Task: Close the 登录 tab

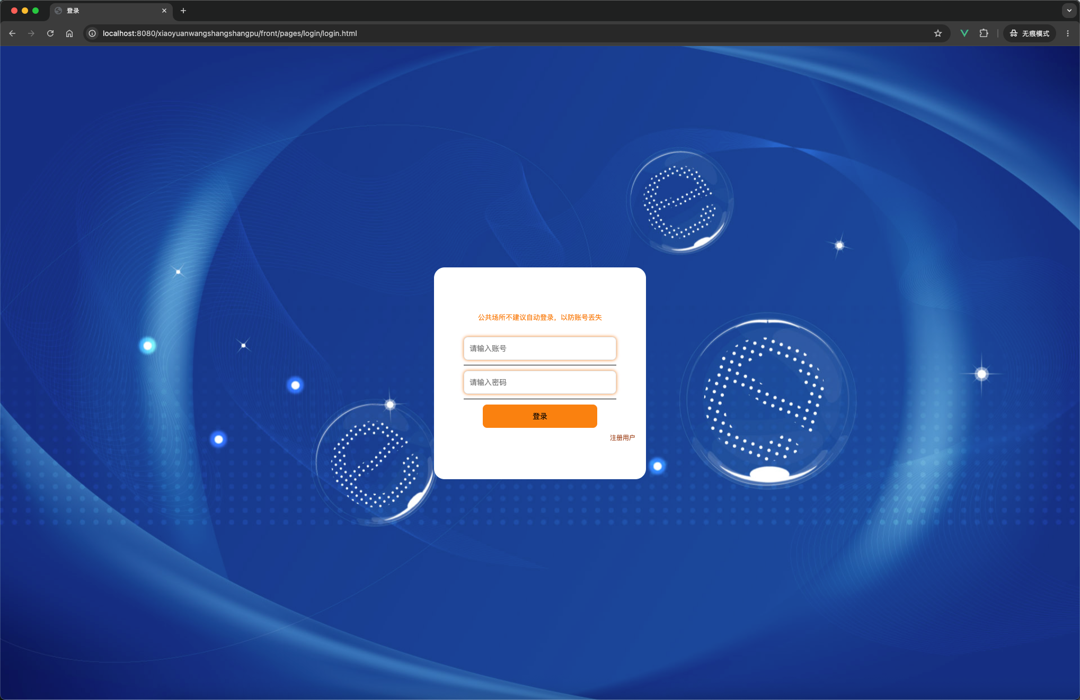Action: [164, 11]
